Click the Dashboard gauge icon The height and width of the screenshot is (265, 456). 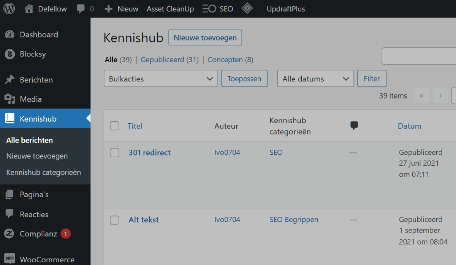pos(9,34)
